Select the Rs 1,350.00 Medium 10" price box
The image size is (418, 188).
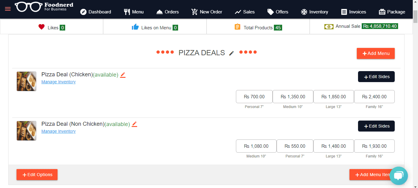(293, 97)
